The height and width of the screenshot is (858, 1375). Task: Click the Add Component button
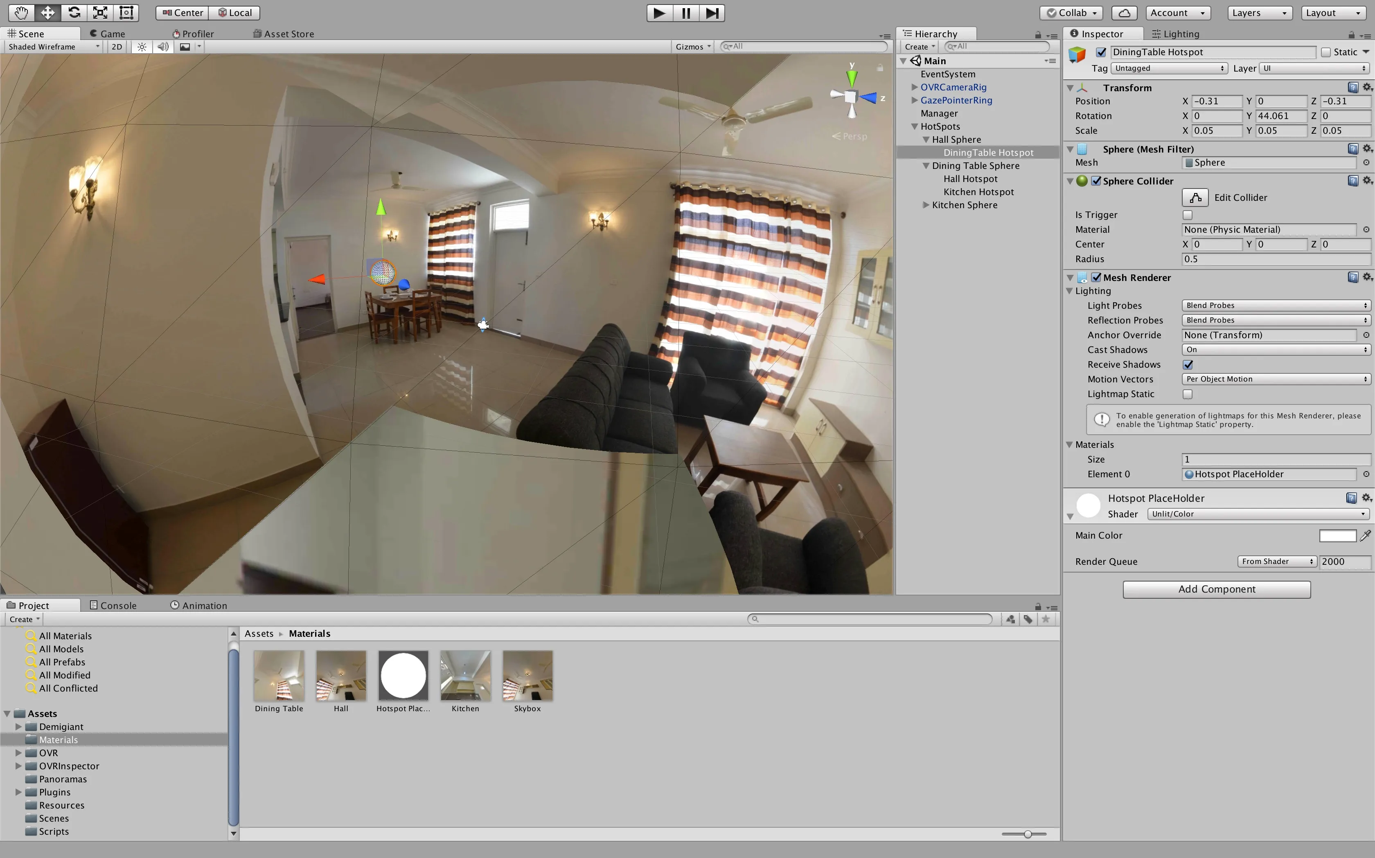[x=1217, y=589]
